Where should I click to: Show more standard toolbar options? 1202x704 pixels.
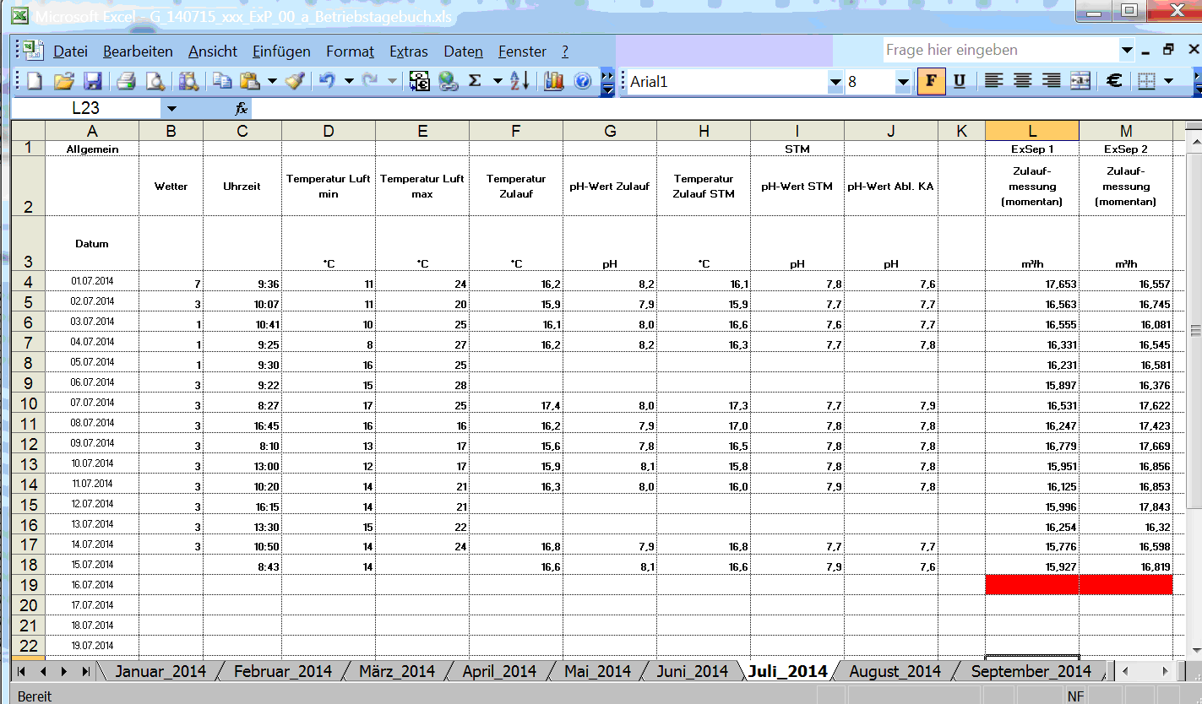pyautogui.click(x=606, y=82)
